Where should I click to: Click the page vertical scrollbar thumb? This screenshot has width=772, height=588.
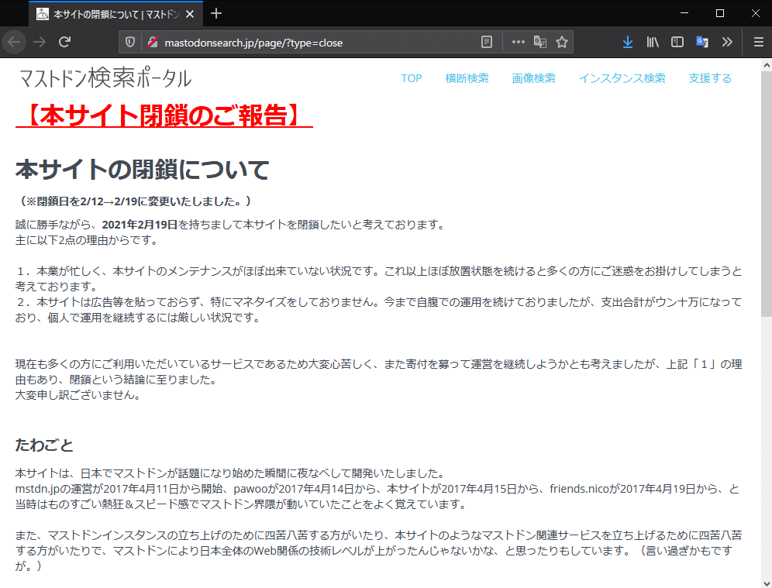(766, 194)
